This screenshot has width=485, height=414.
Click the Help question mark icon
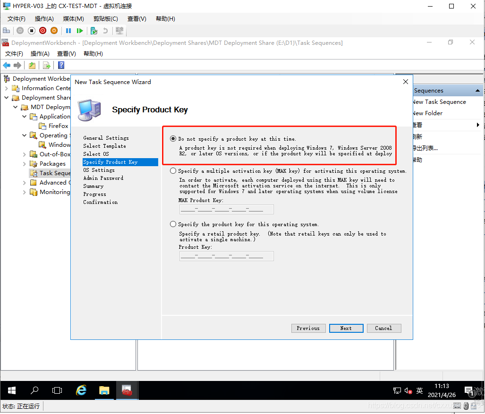(x=61, y=65)
